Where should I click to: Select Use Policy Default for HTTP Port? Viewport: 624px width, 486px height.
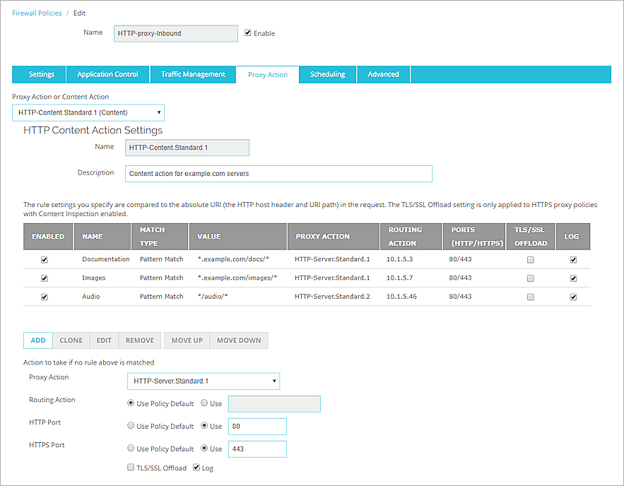(130, 426)
